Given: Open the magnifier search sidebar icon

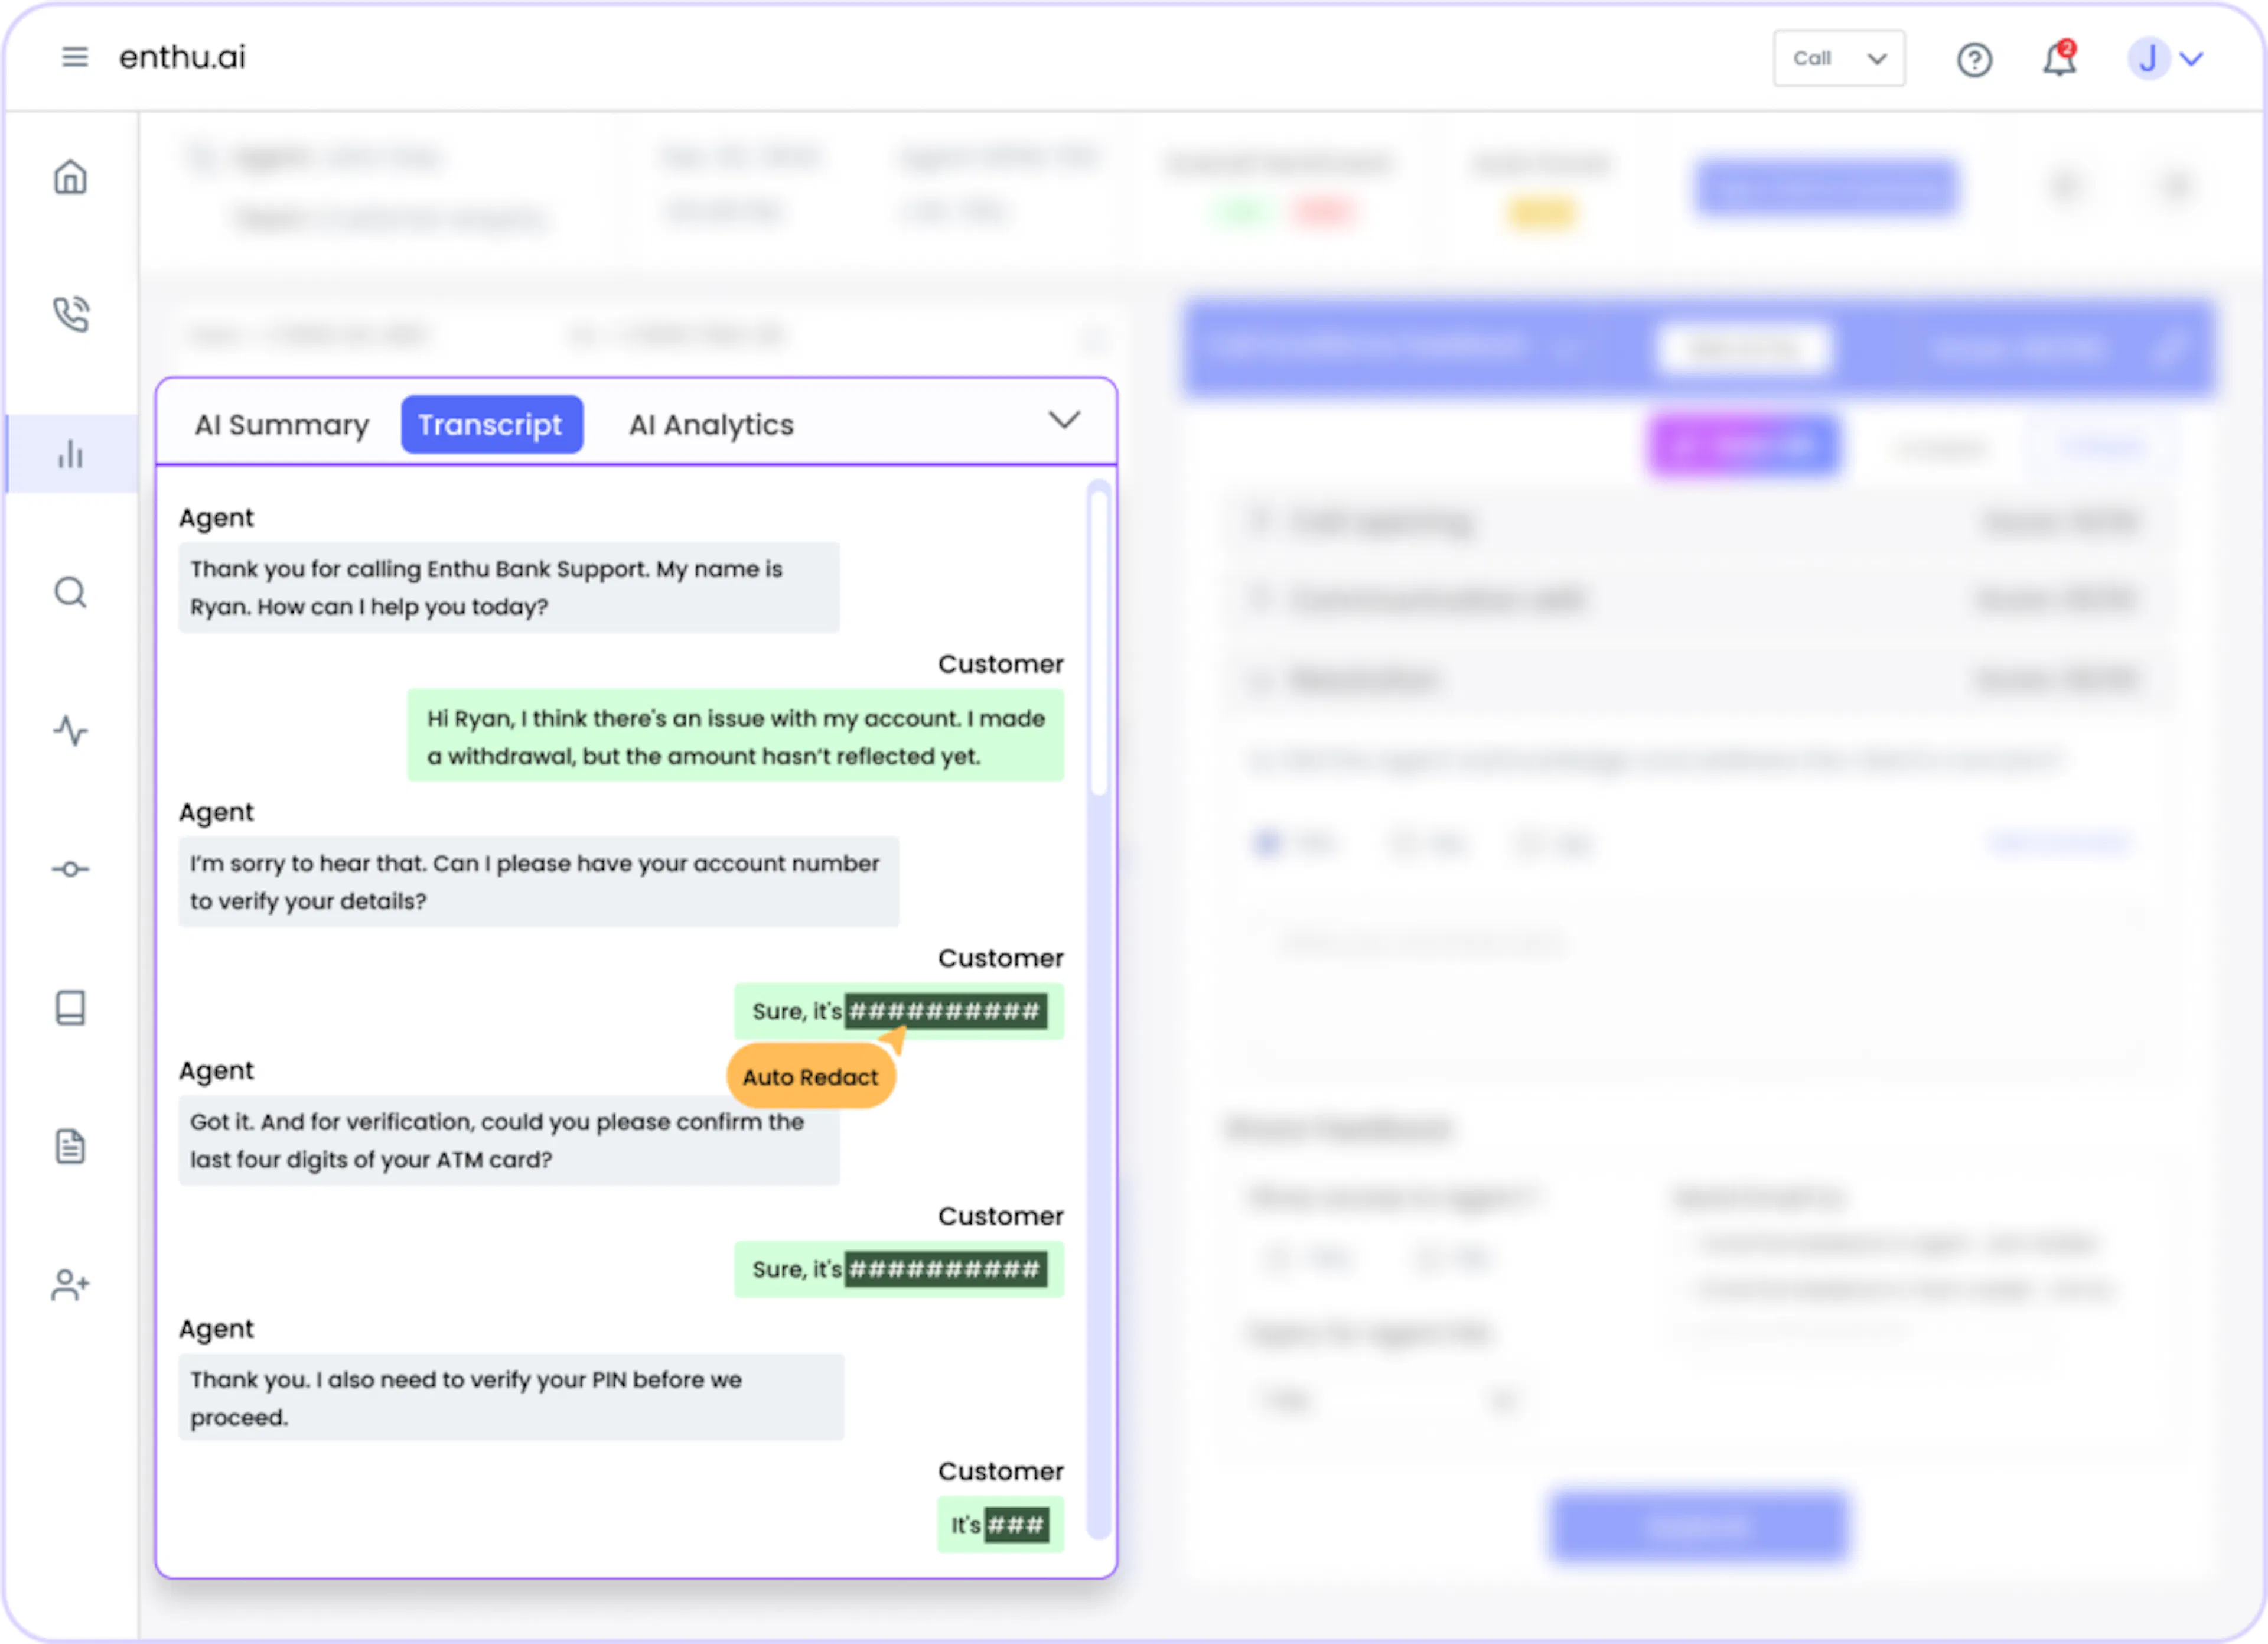Looking at the screenshot, I should [x=70, y=592].
